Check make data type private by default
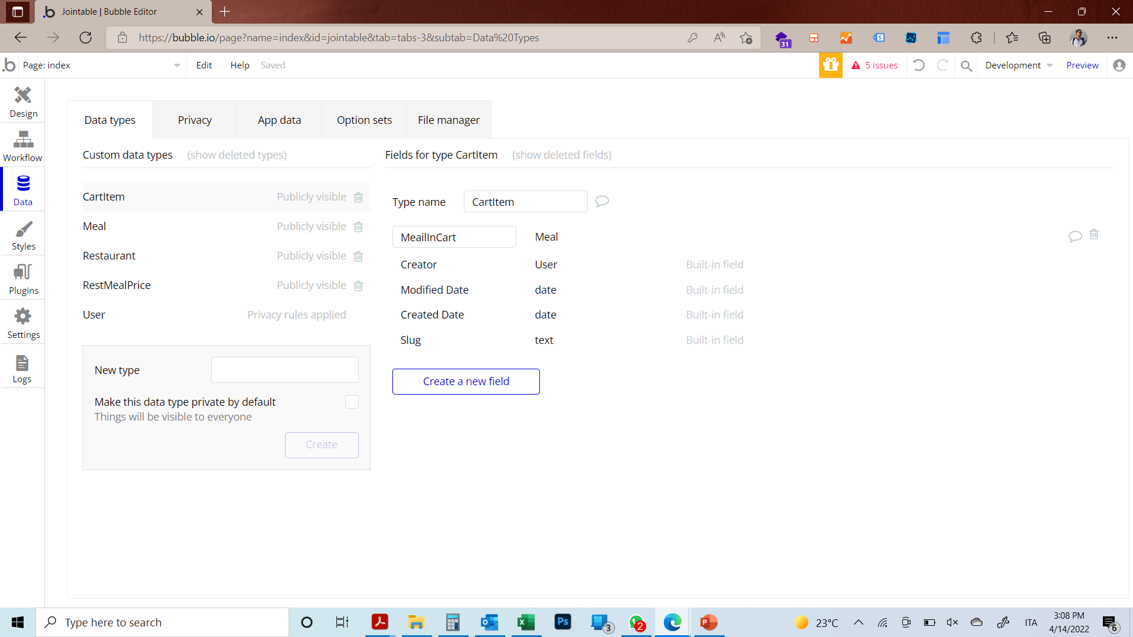The image size is (1133, 637). tap(352, 402)
